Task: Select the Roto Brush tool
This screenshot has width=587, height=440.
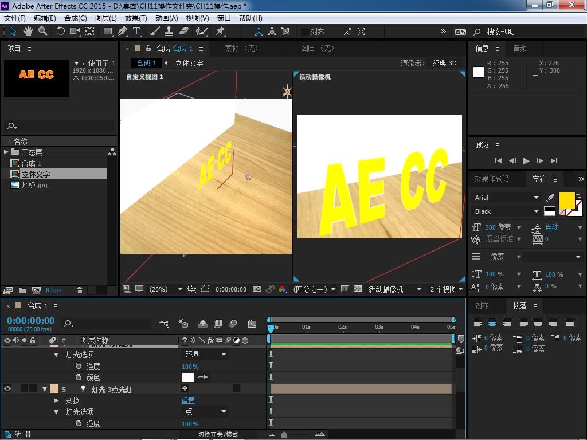Action: (201, 32)
